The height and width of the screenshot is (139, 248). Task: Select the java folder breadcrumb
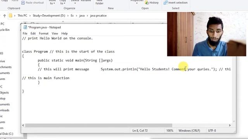pos(82,15)
